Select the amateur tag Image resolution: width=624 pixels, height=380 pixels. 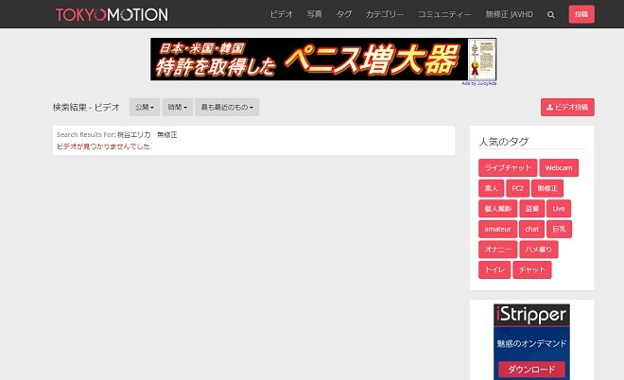pyautogui.click(x=498, y=229)
